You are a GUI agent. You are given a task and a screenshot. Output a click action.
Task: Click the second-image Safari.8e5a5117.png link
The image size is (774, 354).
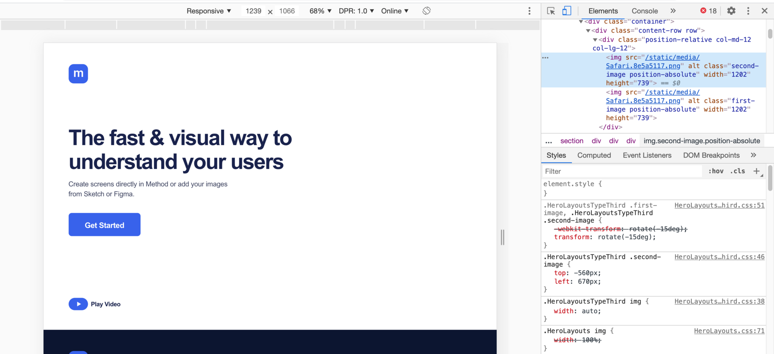[652, 62]
